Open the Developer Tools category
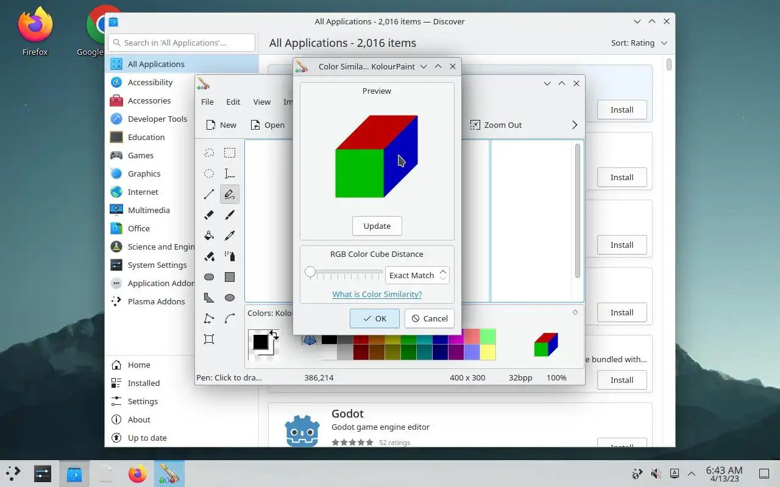The image size is (780, 487). [150, 119]
